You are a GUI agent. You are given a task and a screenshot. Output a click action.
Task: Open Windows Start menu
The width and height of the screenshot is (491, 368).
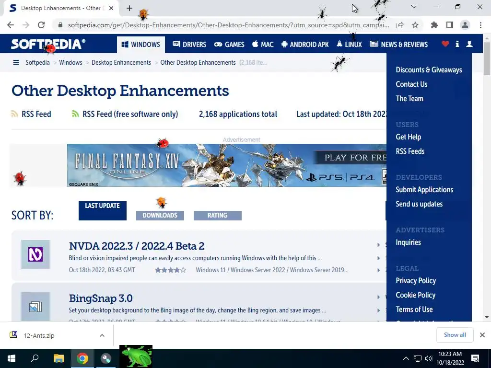12,358
